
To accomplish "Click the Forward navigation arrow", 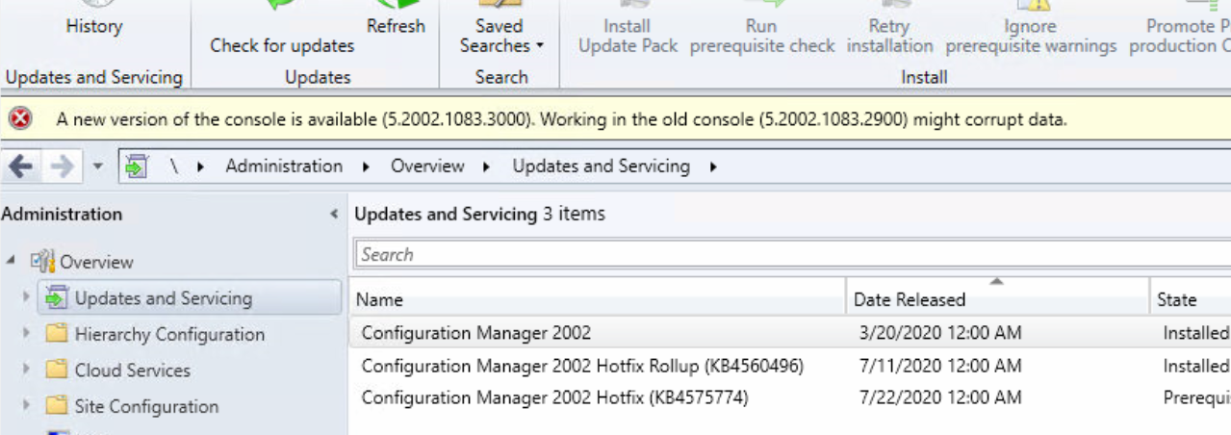I will 61,166.
